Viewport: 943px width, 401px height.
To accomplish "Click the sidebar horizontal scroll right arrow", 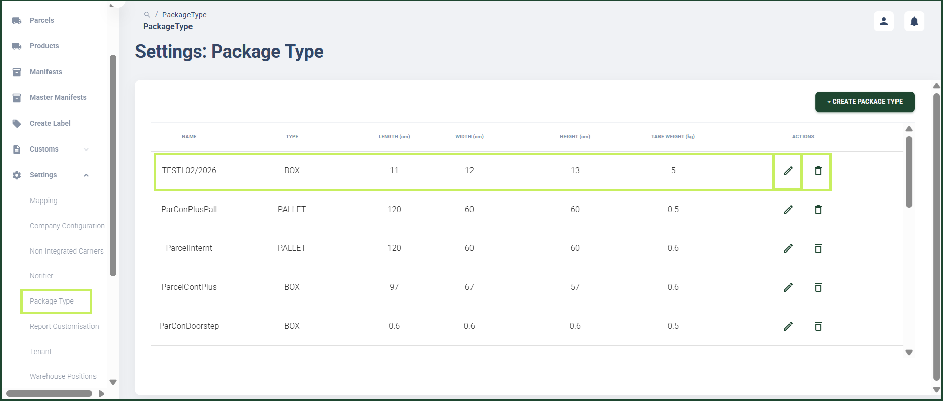I will (x=101, y=394).
